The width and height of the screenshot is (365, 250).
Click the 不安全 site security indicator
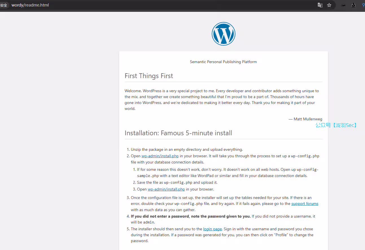[x=4, y=5]
